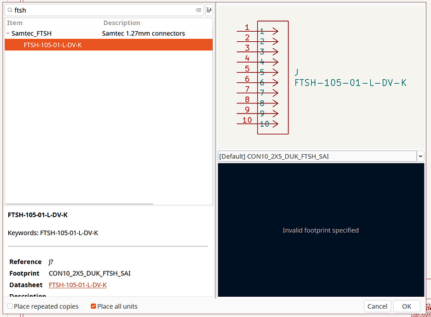Click the symbol tree horizontal scrollbar
Viewport: 431px width, 317px height.
coord(79,204)
